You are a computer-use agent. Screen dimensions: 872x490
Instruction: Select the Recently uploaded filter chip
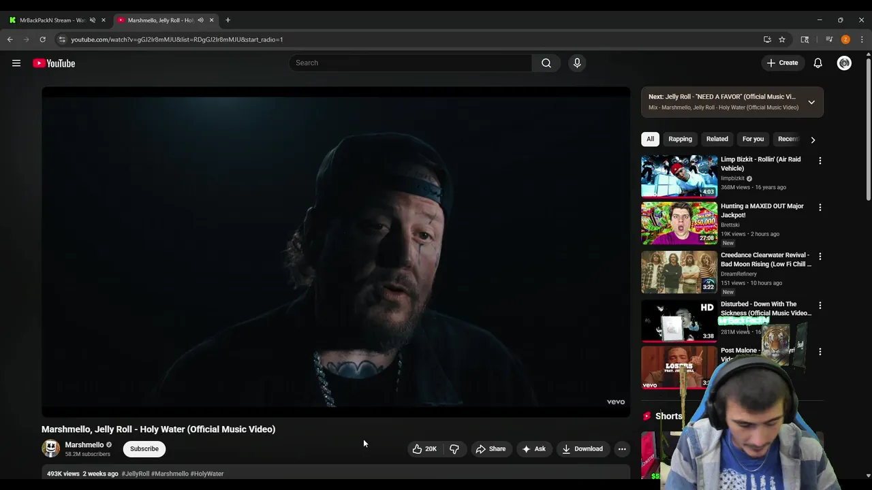(788, 139)
